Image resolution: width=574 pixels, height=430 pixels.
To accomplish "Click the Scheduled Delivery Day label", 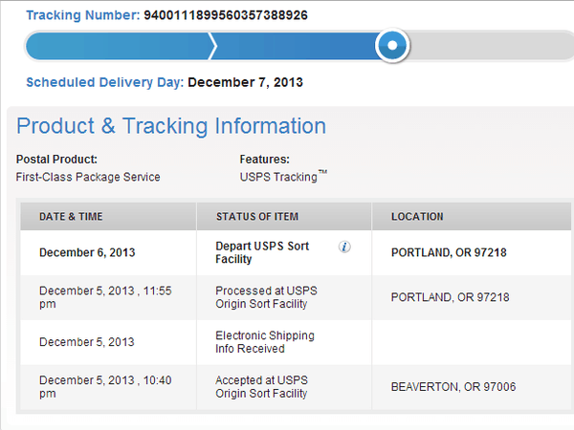I will pyautogui.click(x=104, y=82).
